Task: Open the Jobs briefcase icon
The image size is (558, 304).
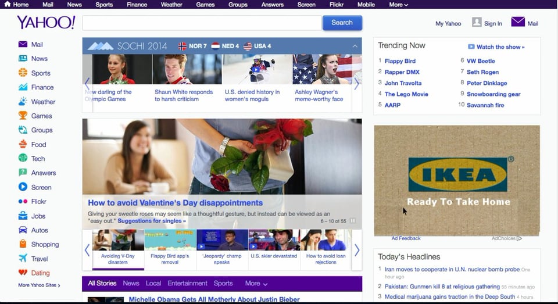Action: (23, 216)
